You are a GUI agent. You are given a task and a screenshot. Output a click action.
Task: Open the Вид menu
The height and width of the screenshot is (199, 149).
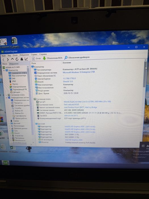(9, 55)
